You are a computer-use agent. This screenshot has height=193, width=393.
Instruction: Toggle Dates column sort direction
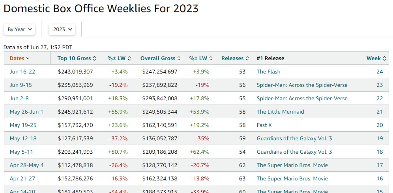tap(28, 59)
